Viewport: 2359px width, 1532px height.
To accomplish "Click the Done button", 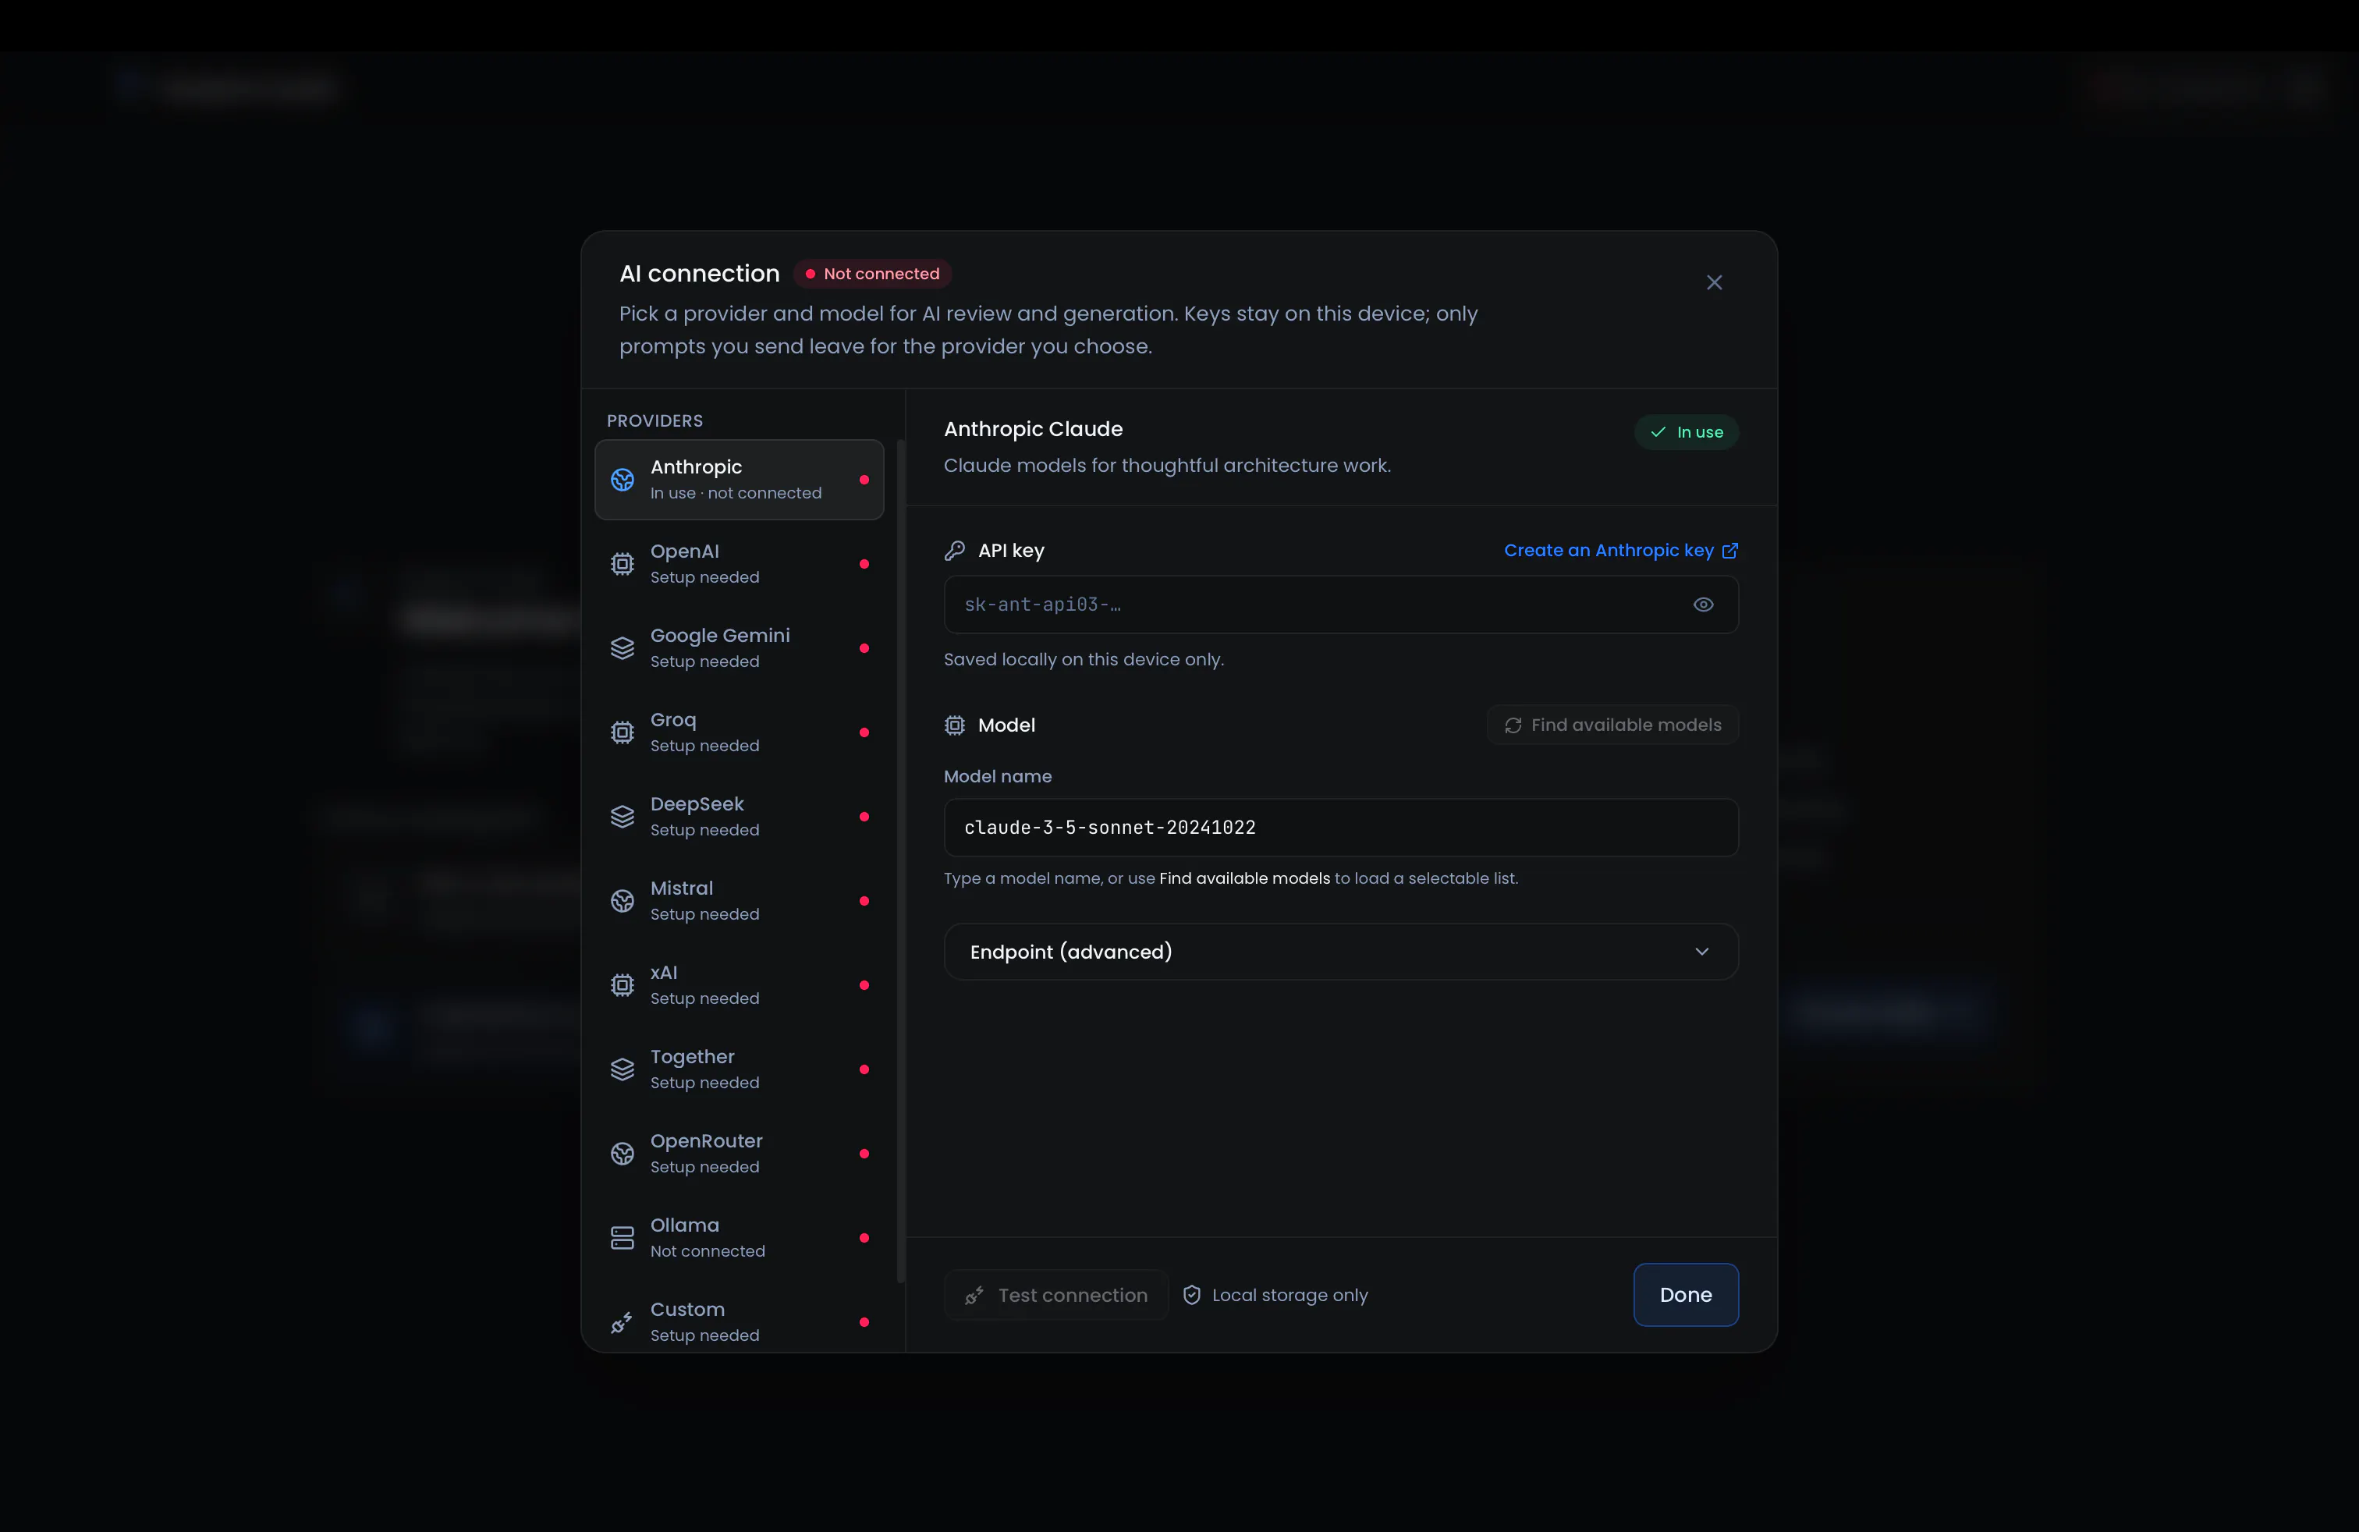I will (1685, 1295).
